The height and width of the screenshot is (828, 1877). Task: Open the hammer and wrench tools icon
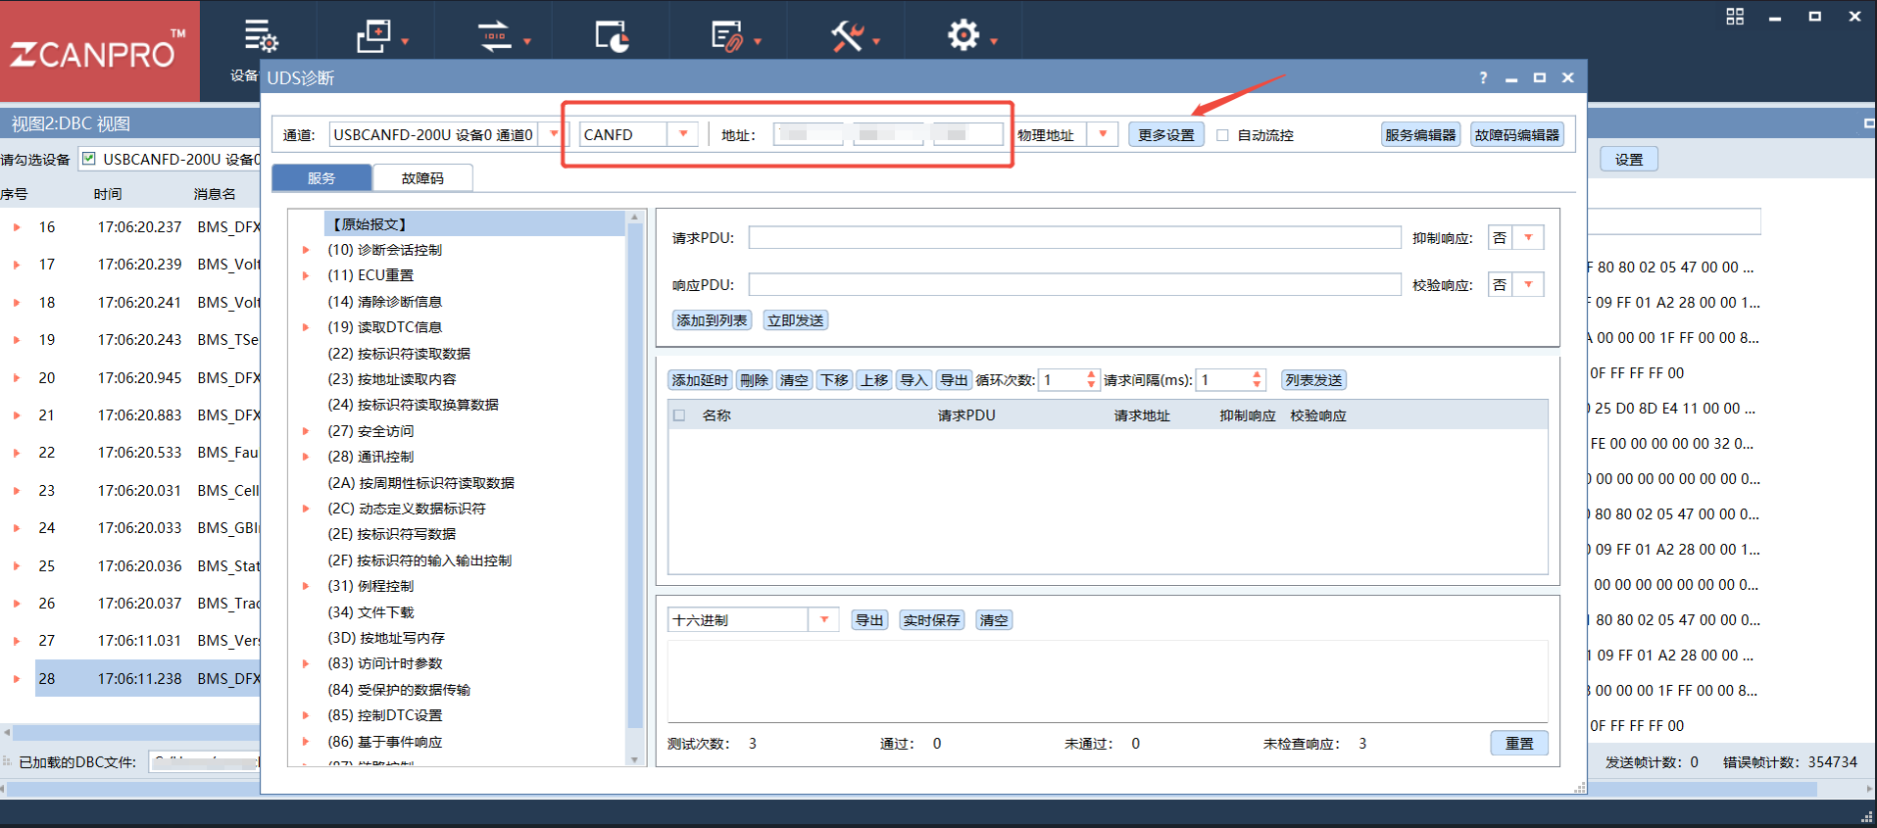(x=847, y=36)
